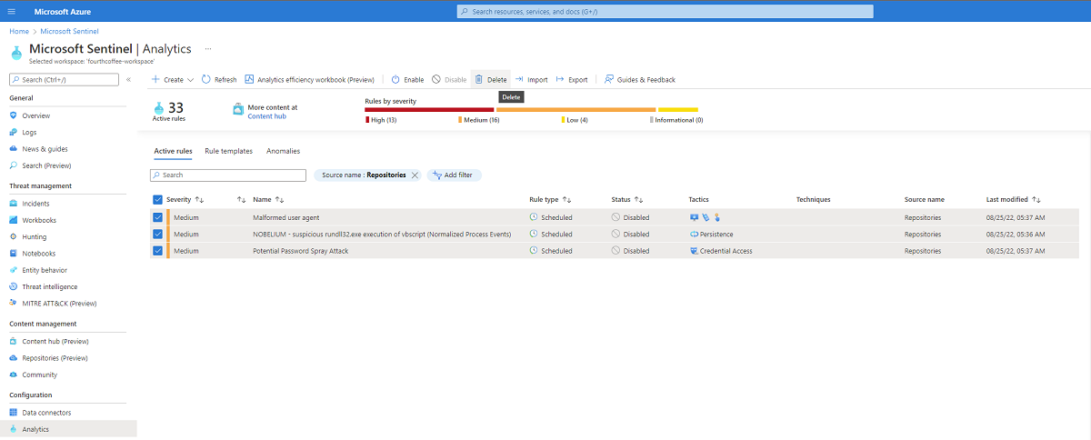Viewport: 1091px width, 440px height.
Task: Open the Create dropdown
Action: (172, 80)
